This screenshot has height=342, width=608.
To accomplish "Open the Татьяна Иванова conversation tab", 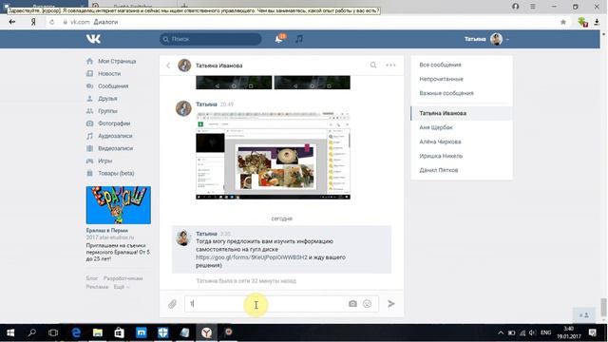I will pyautogui.click(x=462, y=113).
